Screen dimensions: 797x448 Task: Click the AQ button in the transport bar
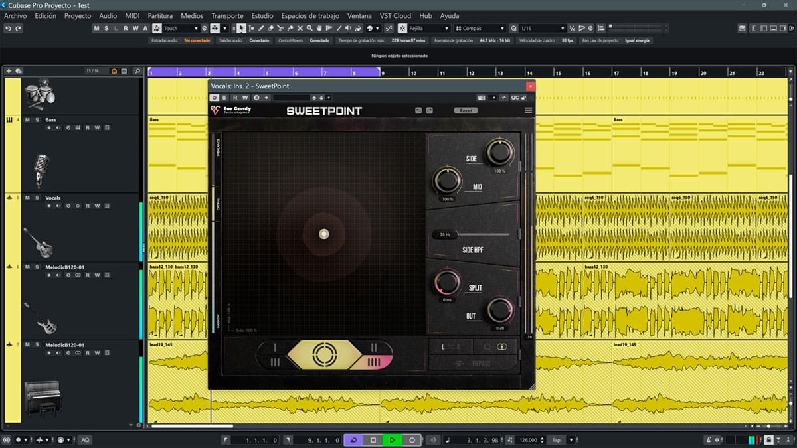pyautogui.click(x=85, y=440)
